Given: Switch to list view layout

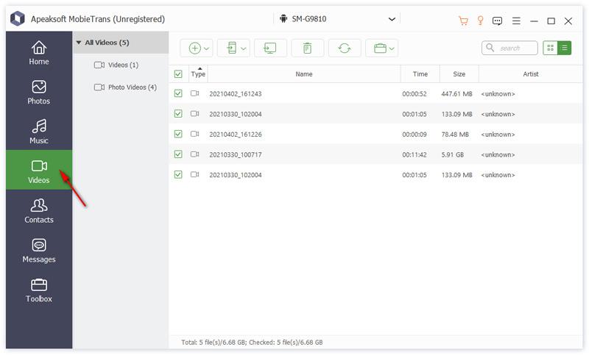Looking at the screenshot, I should [x=565, y=48].
